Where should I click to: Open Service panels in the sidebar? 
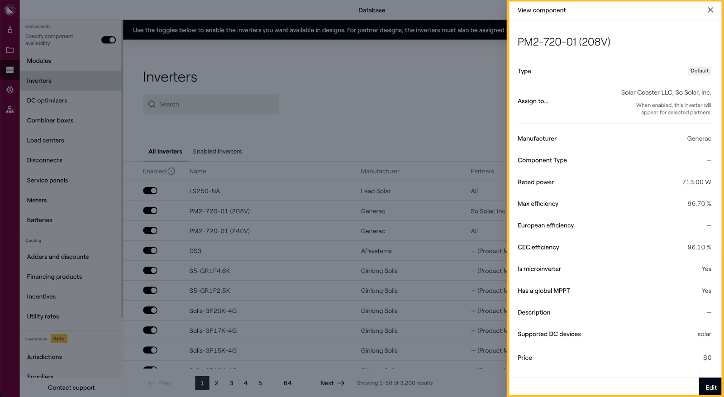(71, 180)
